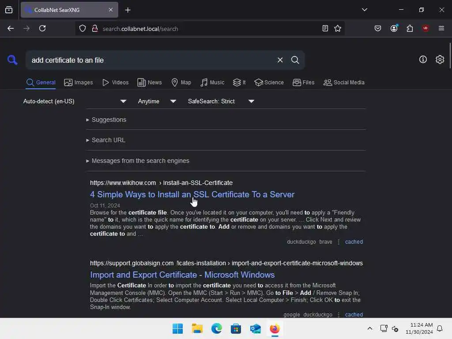Screen dimensions: 452x339
Task: Open the Extensions puzzle icon
Action: [x=410, y=28]
